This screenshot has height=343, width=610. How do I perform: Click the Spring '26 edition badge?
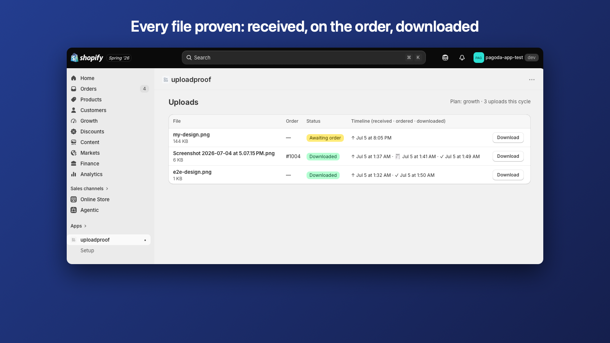coord(119,58)
